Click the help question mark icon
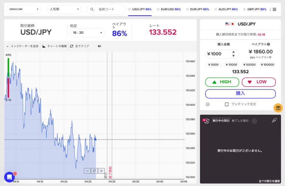Screen dimensions: 285x186 (208, 104)
